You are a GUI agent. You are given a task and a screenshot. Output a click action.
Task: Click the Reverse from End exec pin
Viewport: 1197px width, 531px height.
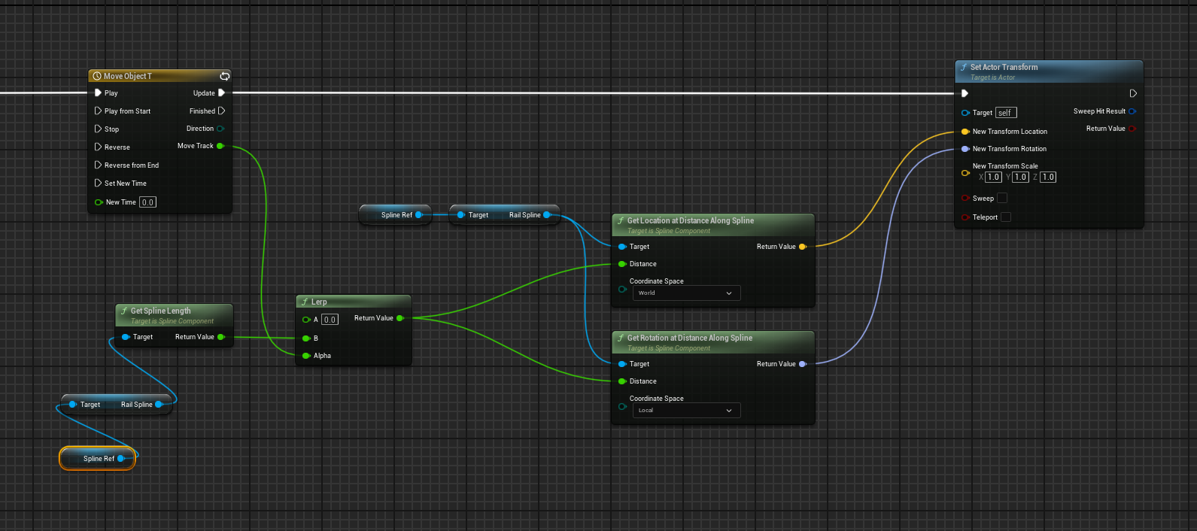pos(98,165)
